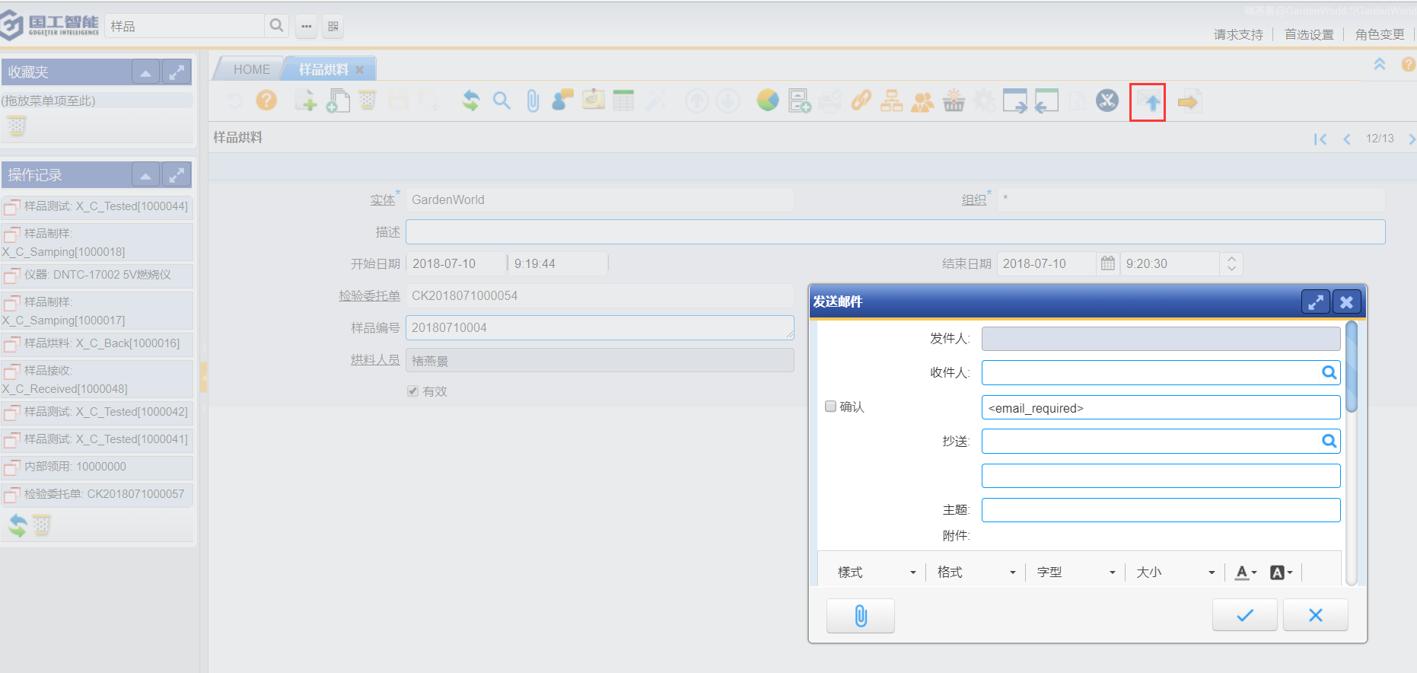
Task: Click the 主题 subject input field
Action: [x=1161, y=510]
